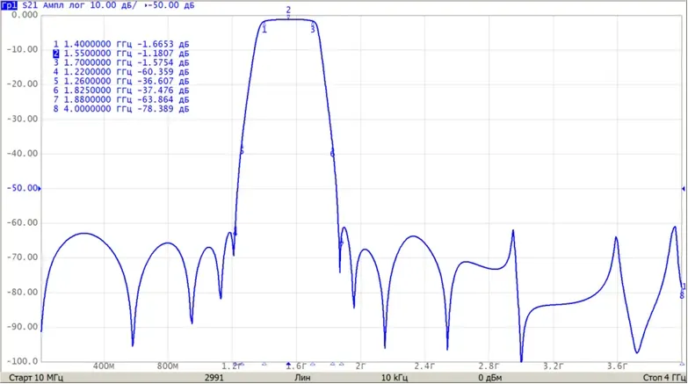Viewport: 688px width, 384px height.
Task: Click the 2г frequency axis label
Action: click(x=360, y=366)
